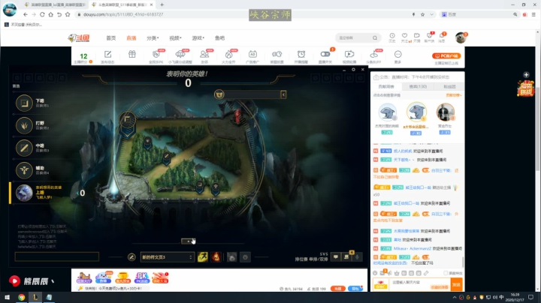The height and width of the screenshot is (303, 541).
Task: Open the rune page dropdown 新的符文页3
Action: pyautogui.click(x=167, y=257)
